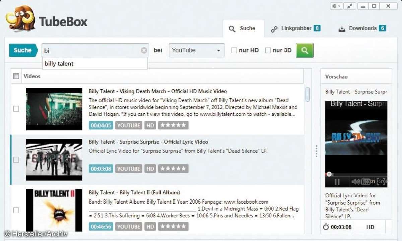
Task: Click the Downloads tray icon
Action: pos(342,29)
